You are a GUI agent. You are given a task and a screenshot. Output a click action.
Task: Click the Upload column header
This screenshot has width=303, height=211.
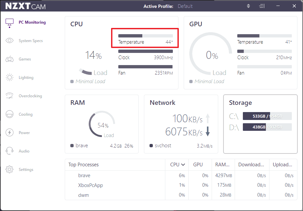pos(282,165)
